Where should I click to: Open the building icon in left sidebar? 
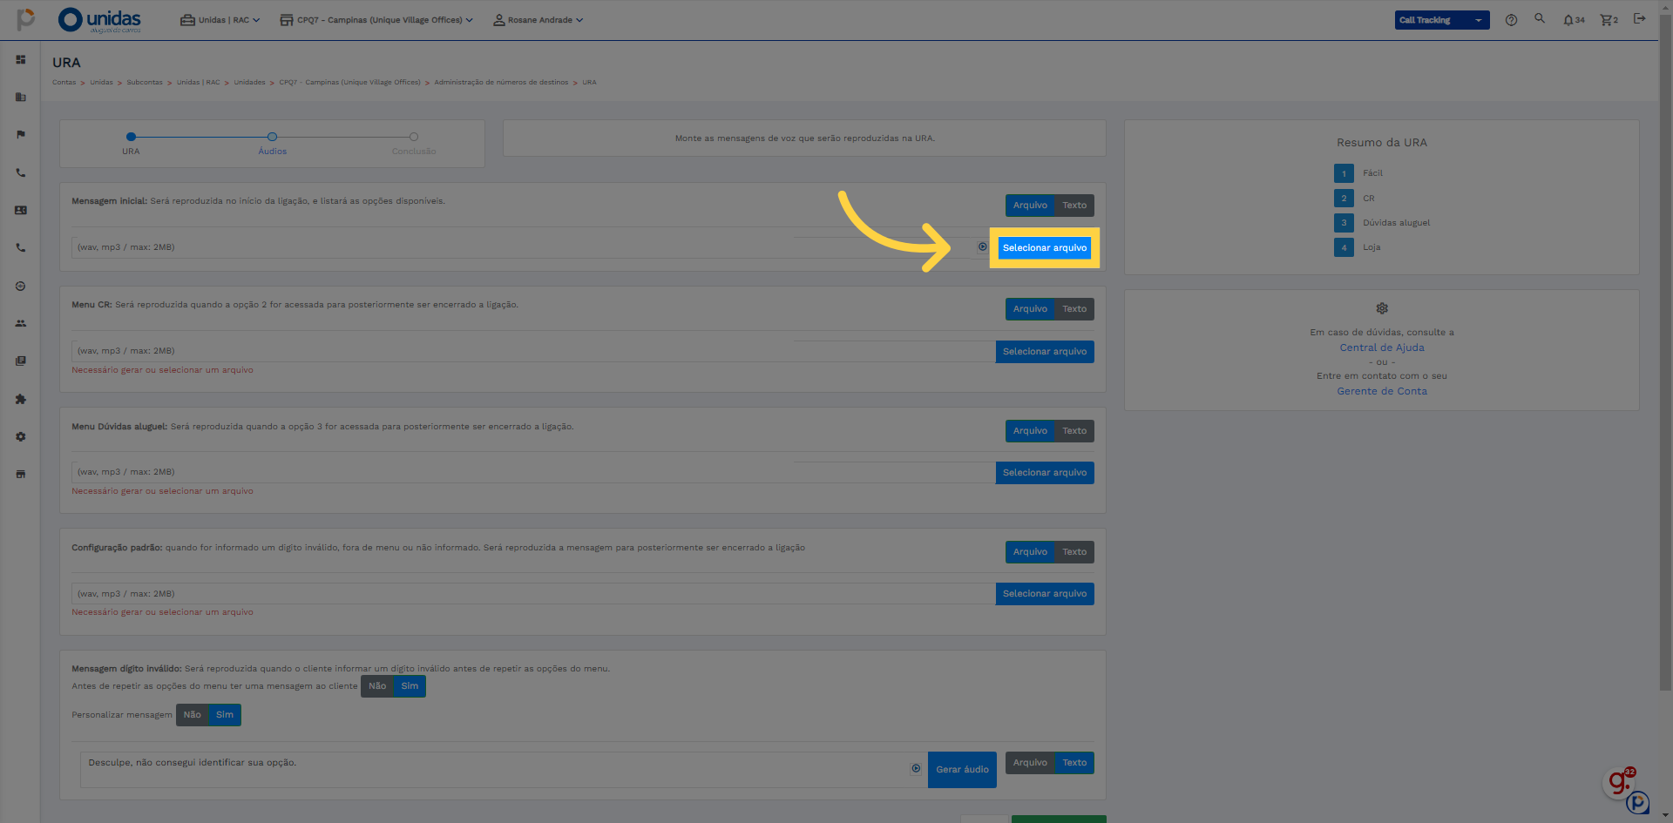(x=21, y=98)
